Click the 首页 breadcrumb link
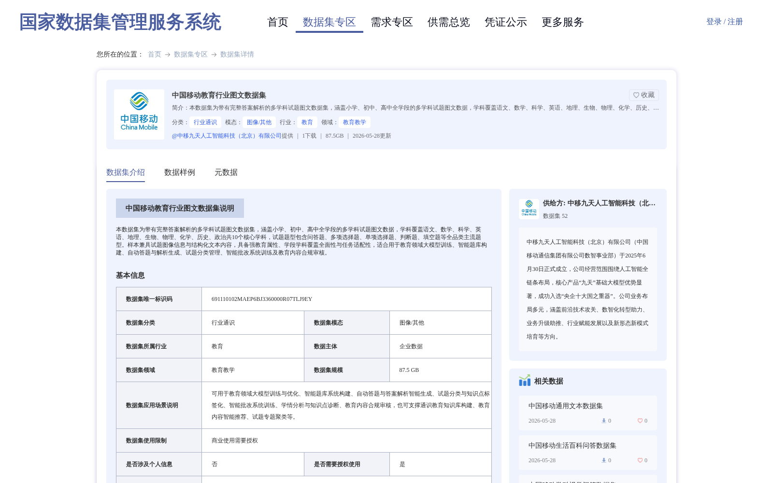 pyautogui.click(x=155, y=54)
